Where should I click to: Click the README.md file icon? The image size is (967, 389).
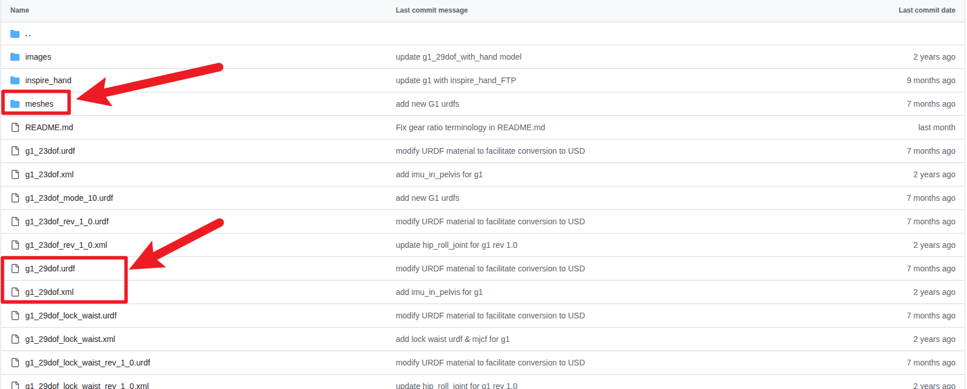click(x=15, y=127)
